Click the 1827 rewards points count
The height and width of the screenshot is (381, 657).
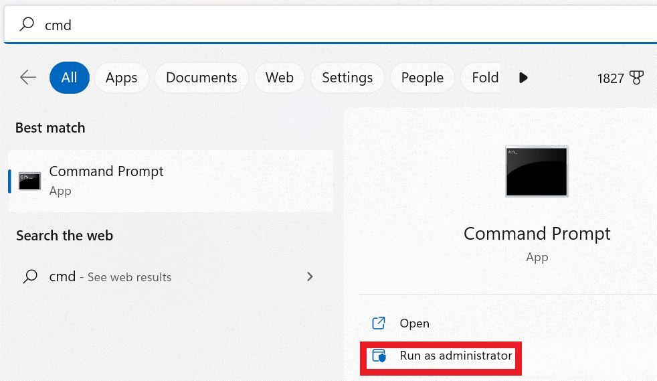click(x=610, y=78)
